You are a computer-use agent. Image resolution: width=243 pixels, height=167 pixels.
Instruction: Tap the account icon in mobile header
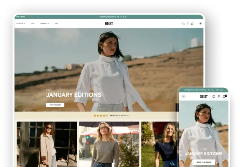pos(219,96)
